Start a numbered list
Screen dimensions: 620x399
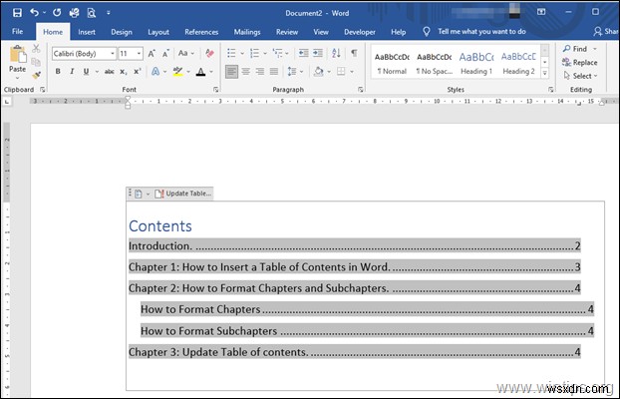254,53
